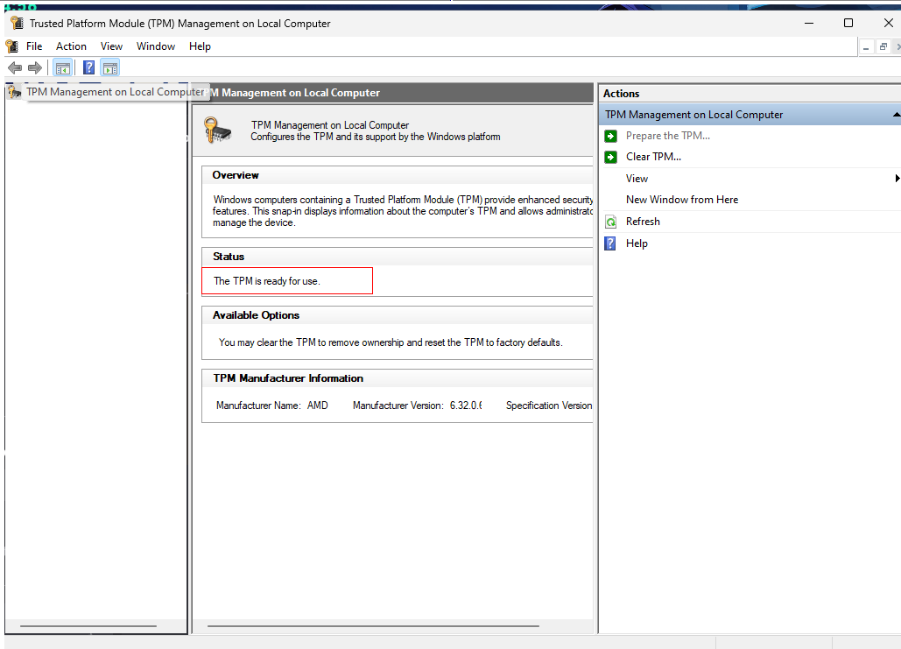Minimize the TPM Management window
Viewport: 901px width, 649px height.
tap(809, 23)
